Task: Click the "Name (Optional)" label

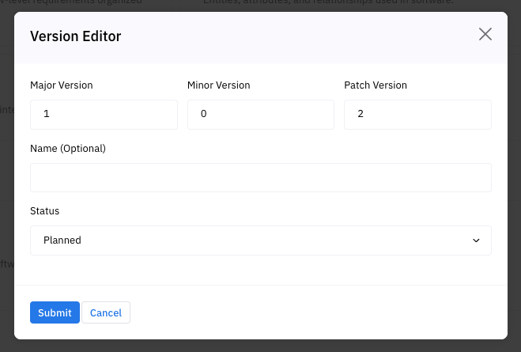Action: coord(68,148)
